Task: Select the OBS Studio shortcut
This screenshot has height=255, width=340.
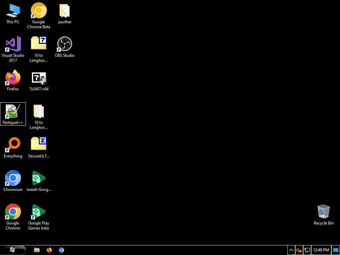Action: [65, 47]
